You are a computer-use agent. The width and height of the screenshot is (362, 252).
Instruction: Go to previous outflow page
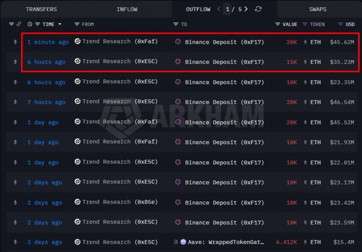coord(219,9)
